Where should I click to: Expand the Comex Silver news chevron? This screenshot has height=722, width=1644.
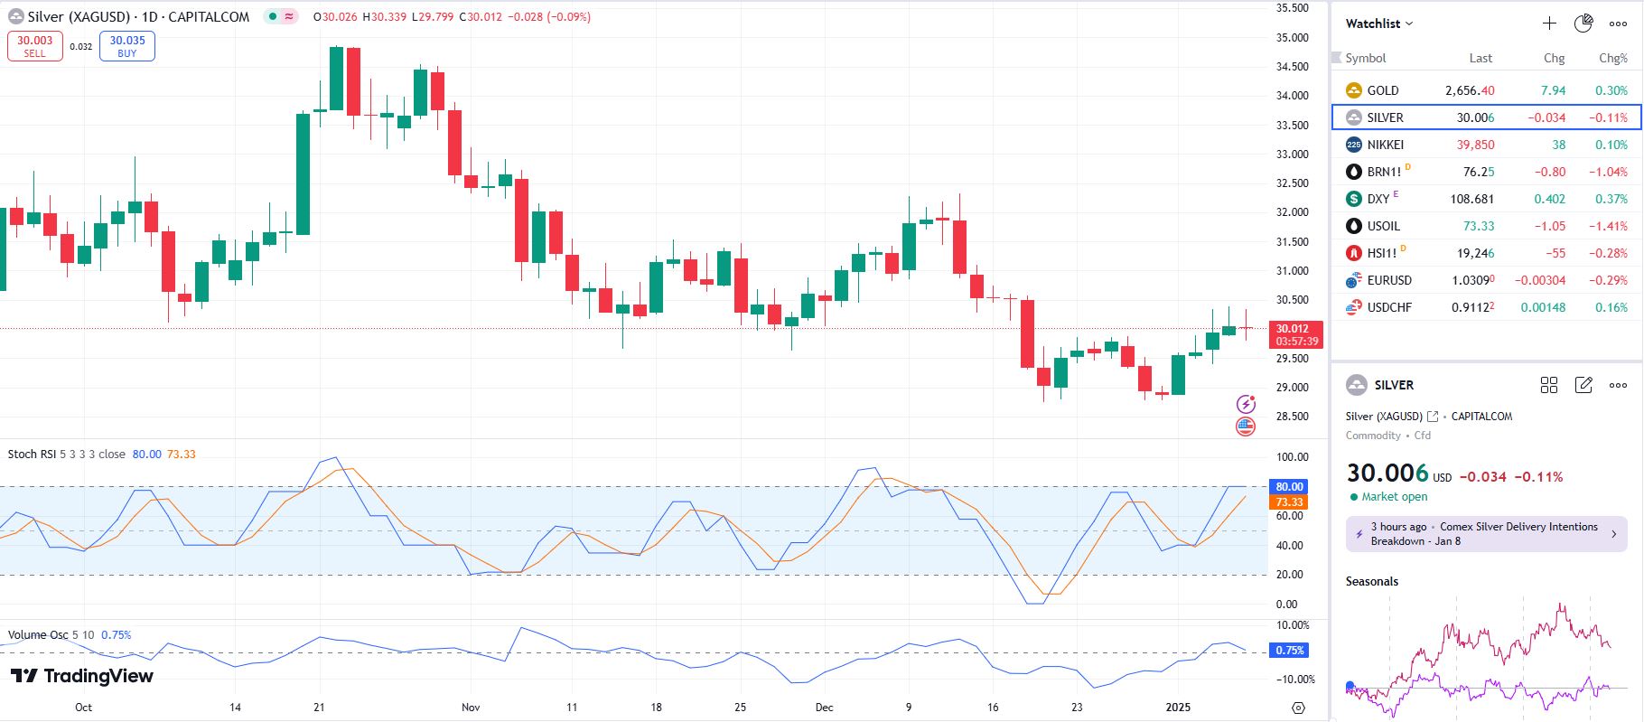coord(1614,534)
